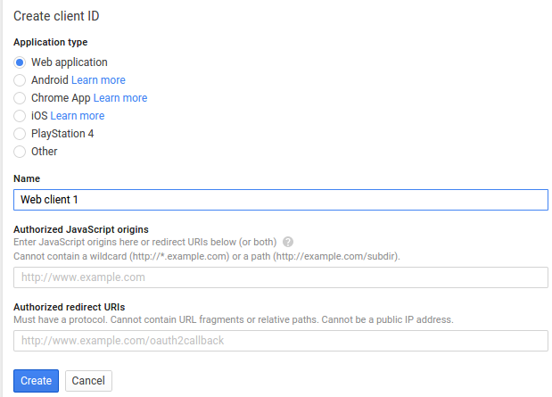The image size is (552, 397).
Task: Click the Cancel button
Action: coord(88,380)
